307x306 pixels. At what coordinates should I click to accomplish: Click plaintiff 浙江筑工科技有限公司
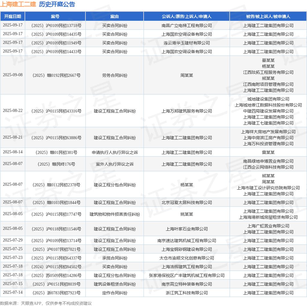[x=186, y=293]
